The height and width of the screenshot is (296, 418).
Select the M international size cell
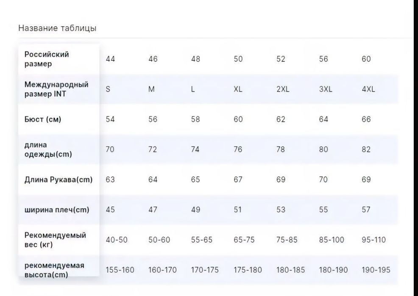[151, 89]
